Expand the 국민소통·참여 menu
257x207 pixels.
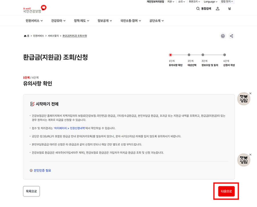coord(130,21)
